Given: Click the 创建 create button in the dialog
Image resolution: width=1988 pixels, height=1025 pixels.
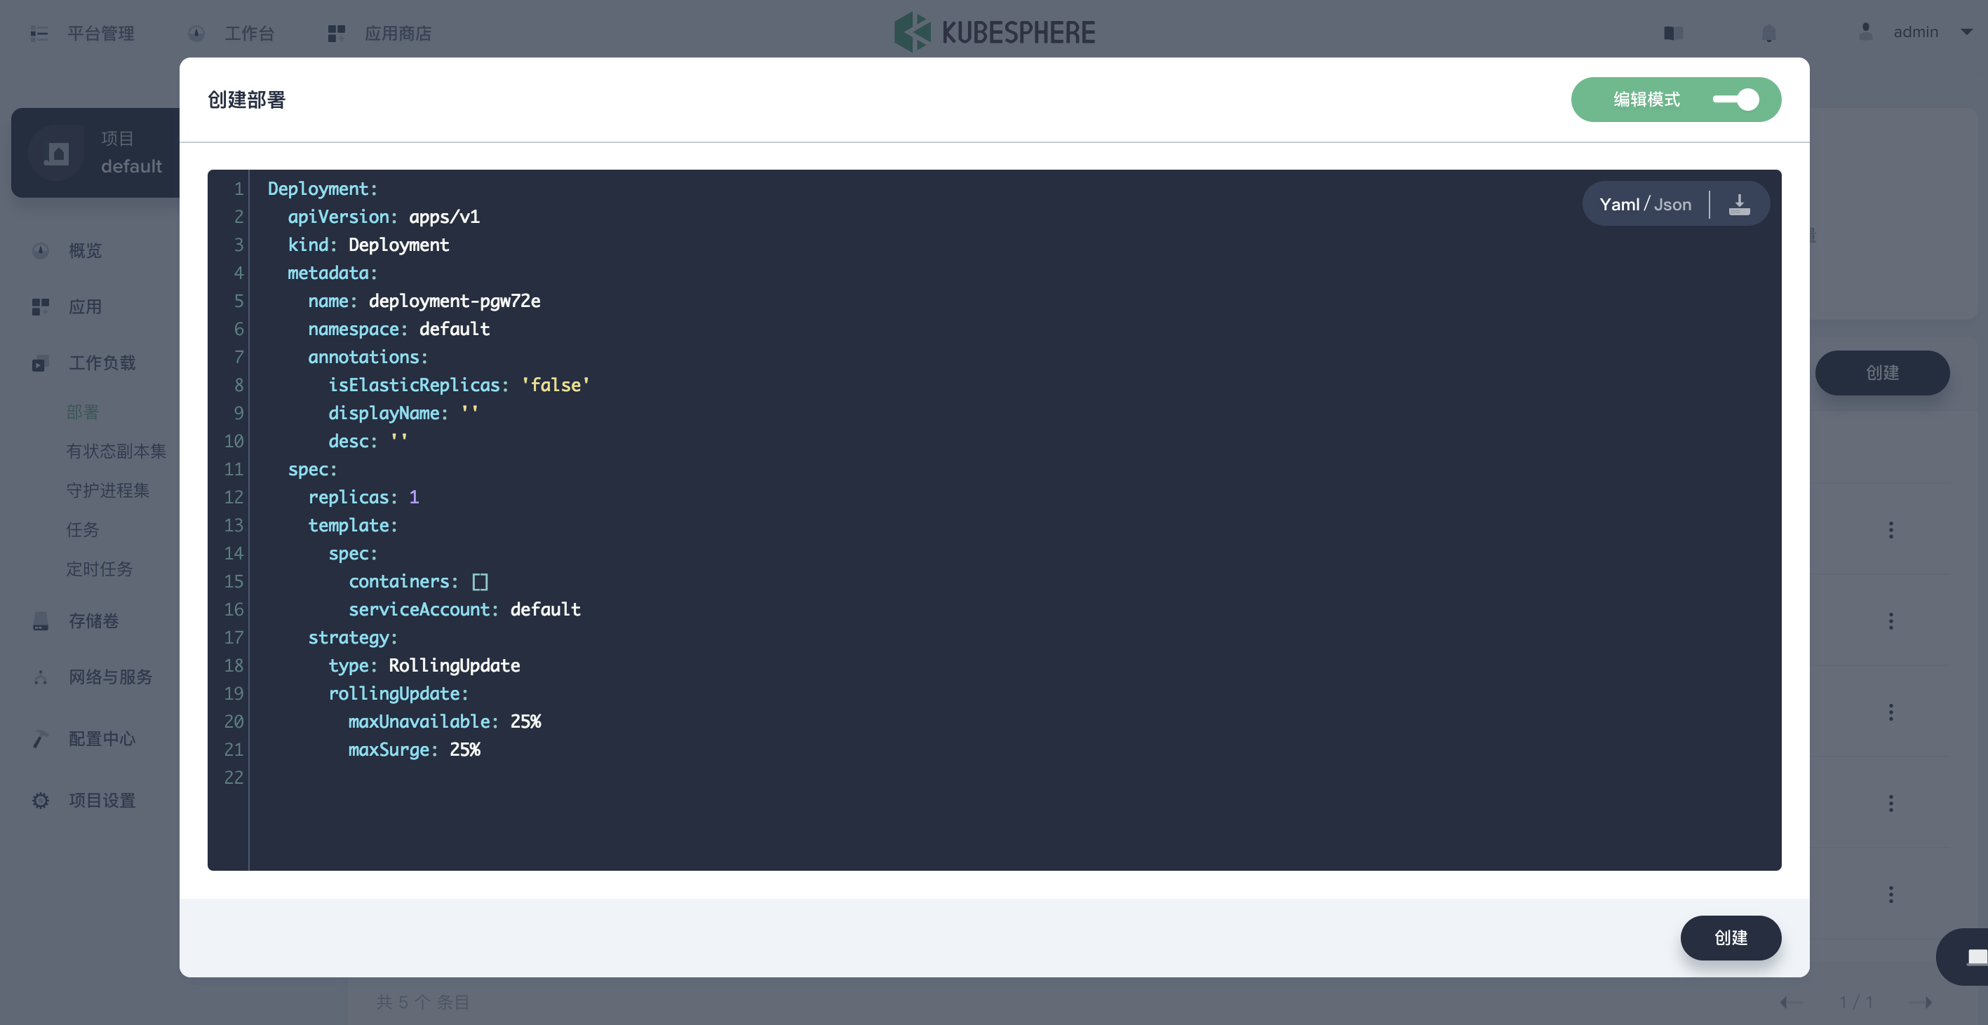Looking at the screenshot, I should click(1731, 938).
